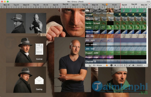Select the Me channel row

(116, 11)
